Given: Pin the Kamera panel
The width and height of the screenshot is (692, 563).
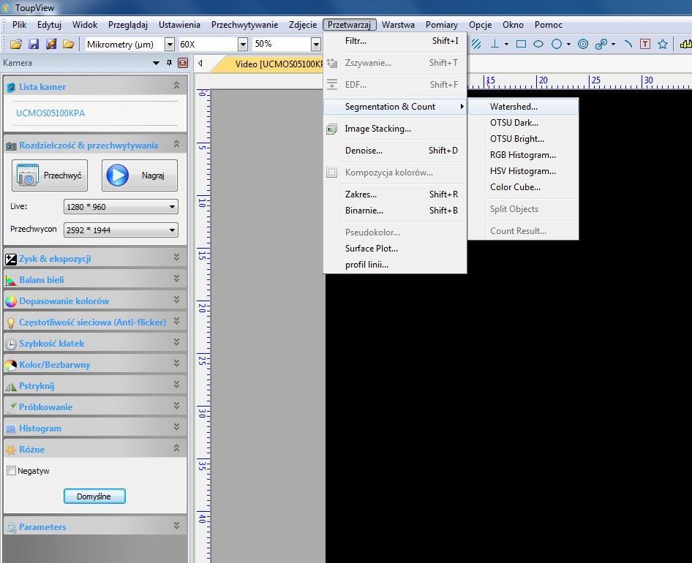Looking at the screenshot, I should click(169, 63).
